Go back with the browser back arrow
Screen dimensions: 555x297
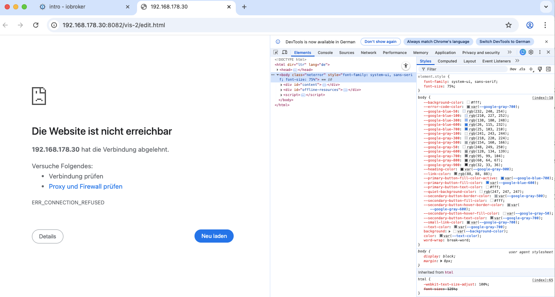pos(6,25)
